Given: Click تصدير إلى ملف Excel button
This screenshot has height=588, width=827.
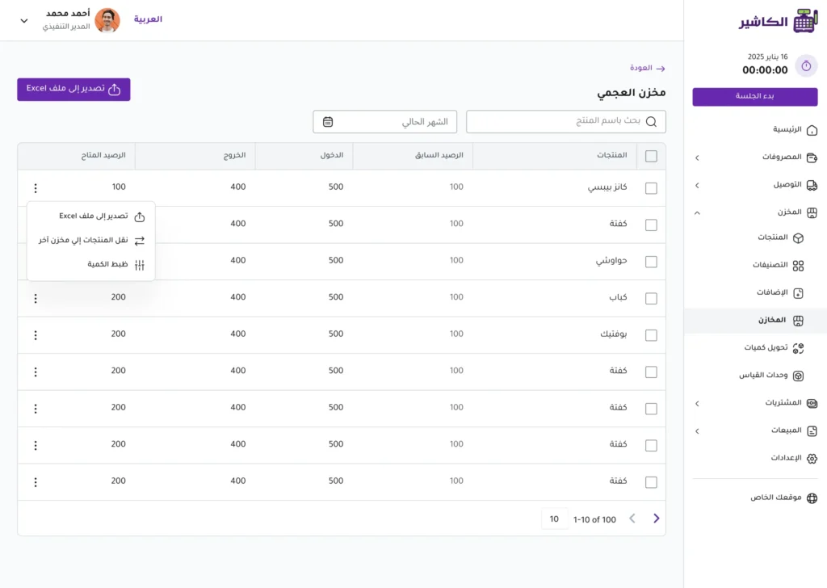Looking at the screenshot, I should 73,90.
